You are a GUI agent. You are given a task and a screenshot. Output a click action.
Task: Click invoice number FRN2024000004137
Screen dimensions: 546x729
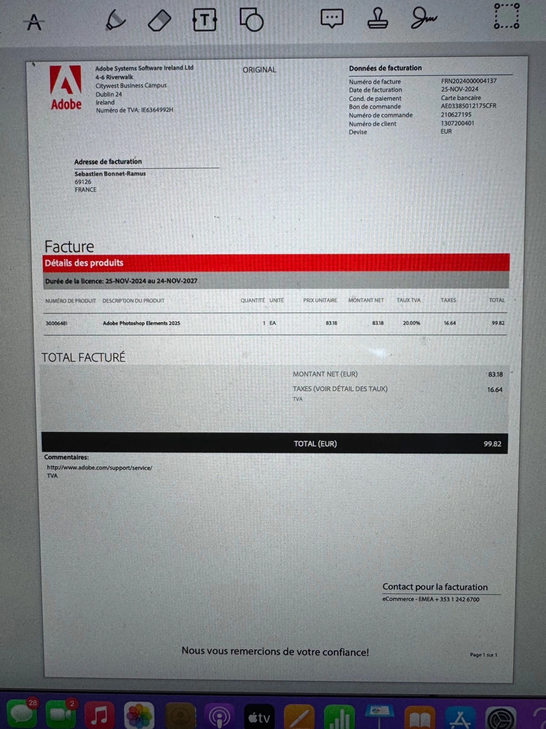(x=469, y=81)
